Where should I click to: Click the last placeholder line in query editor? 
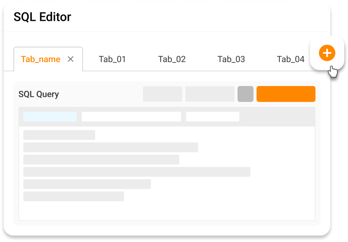coord(74,196)
